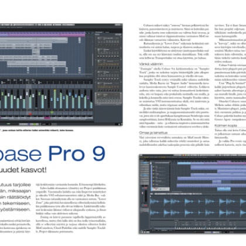Toggle the red record-enable button in the mixer strip

point(30,114)
